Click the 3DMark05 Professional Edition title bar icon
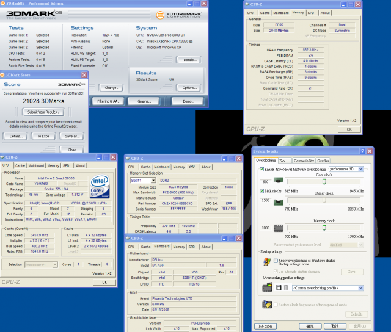The height and width of the screenshot is (332, 391). click(x=2, y=4)
